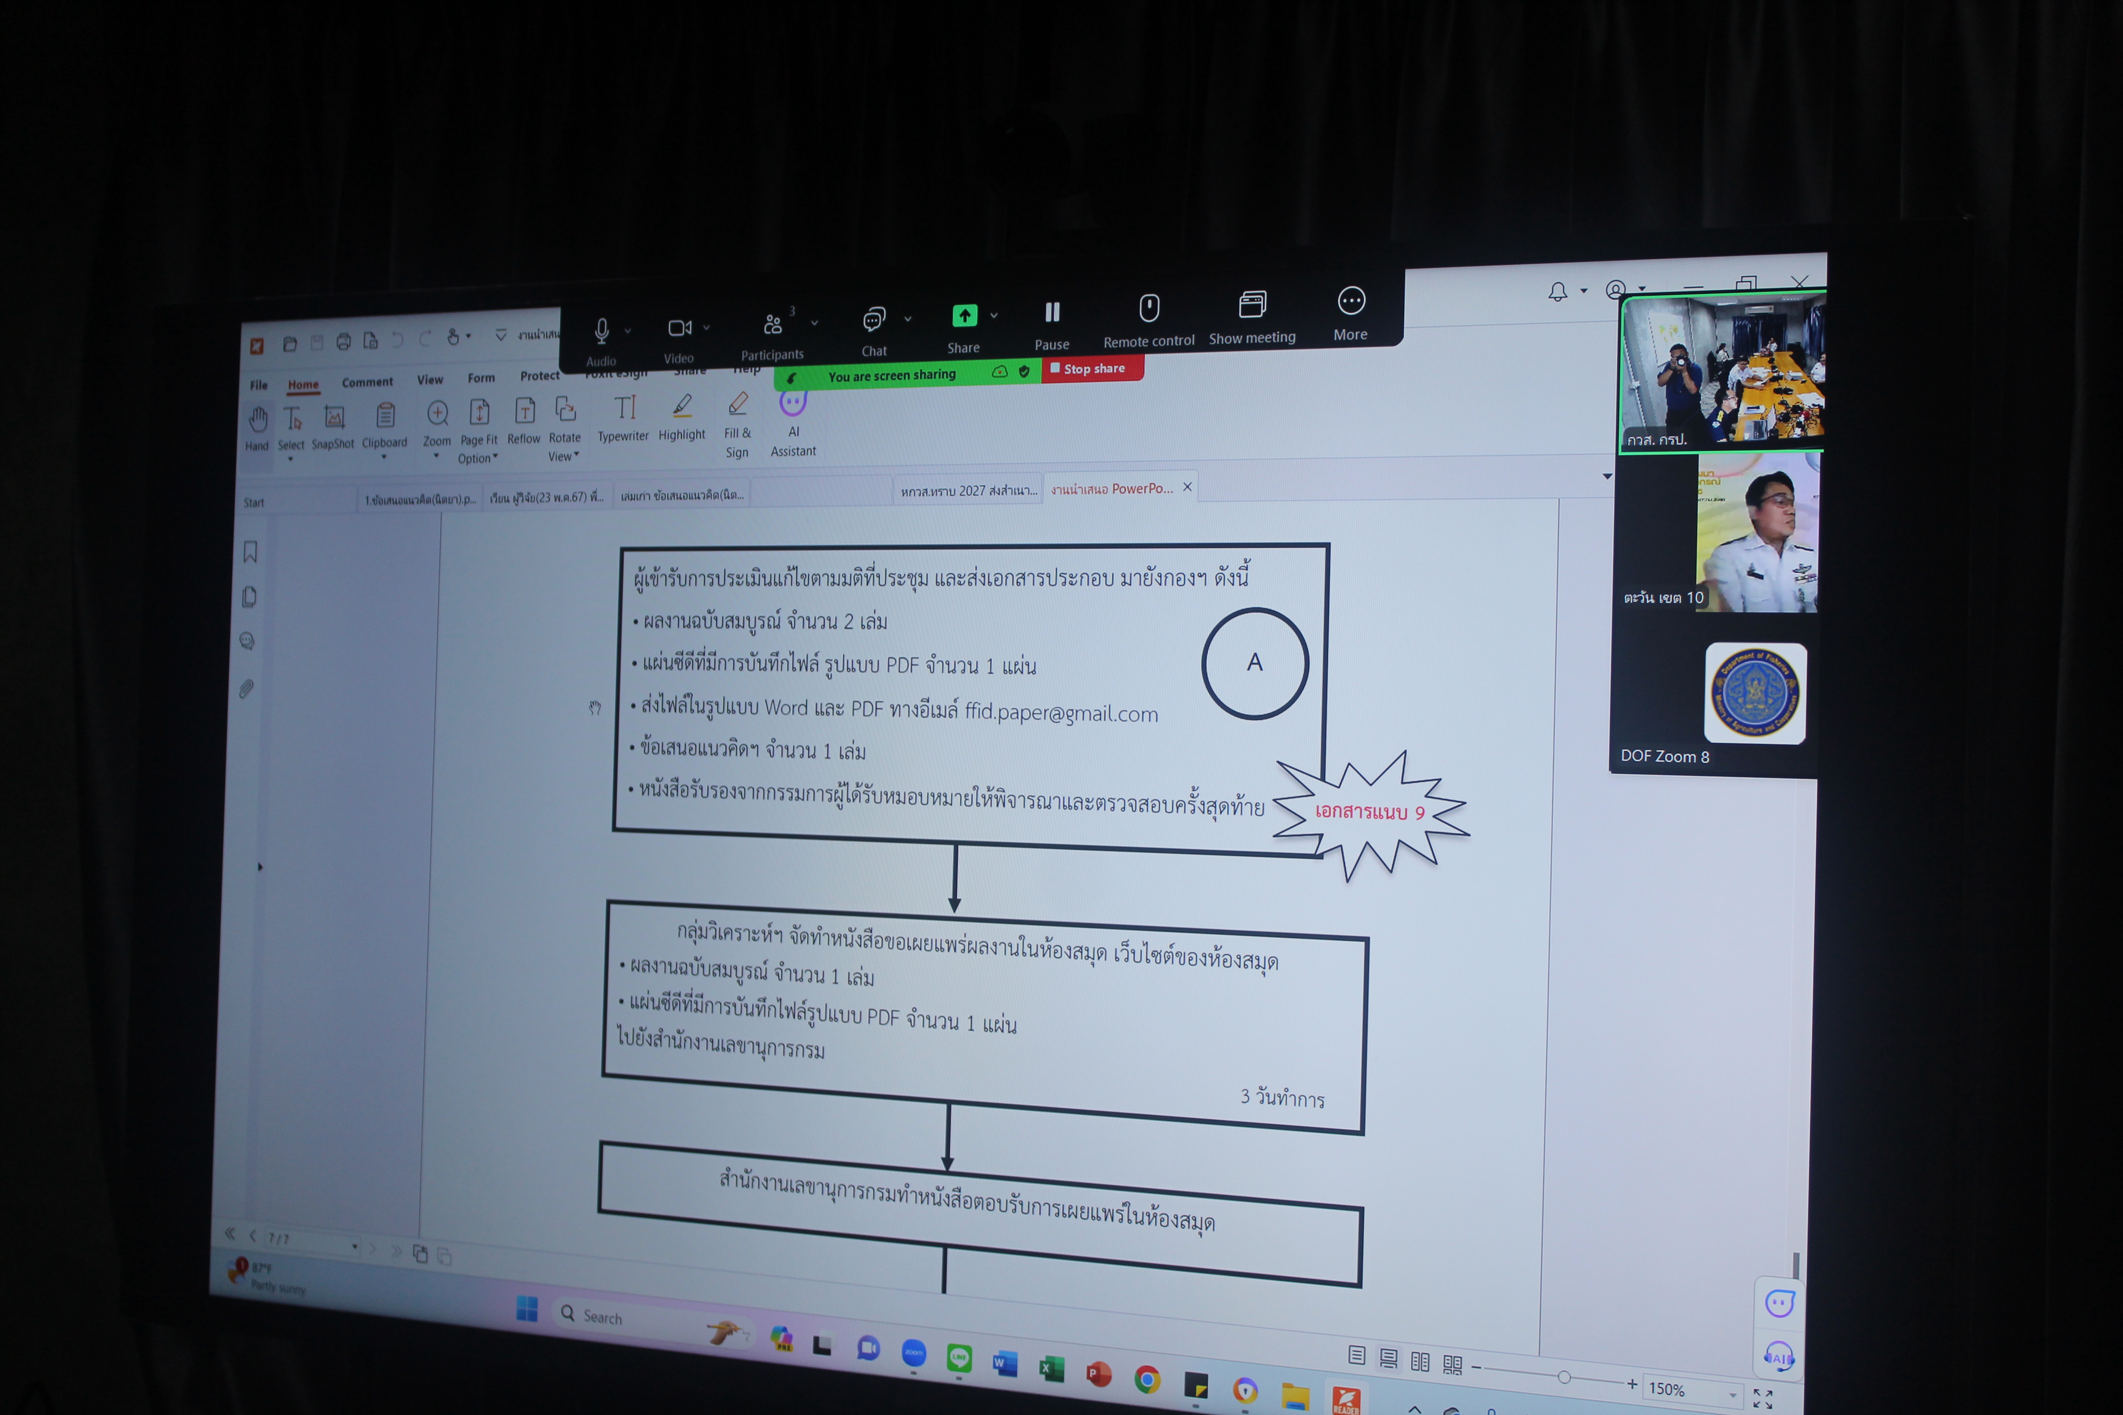2123x1415 pixels.
Task: Open the Attachments paperclip panel
Action: pyautogui.click(x=246, y=689)
